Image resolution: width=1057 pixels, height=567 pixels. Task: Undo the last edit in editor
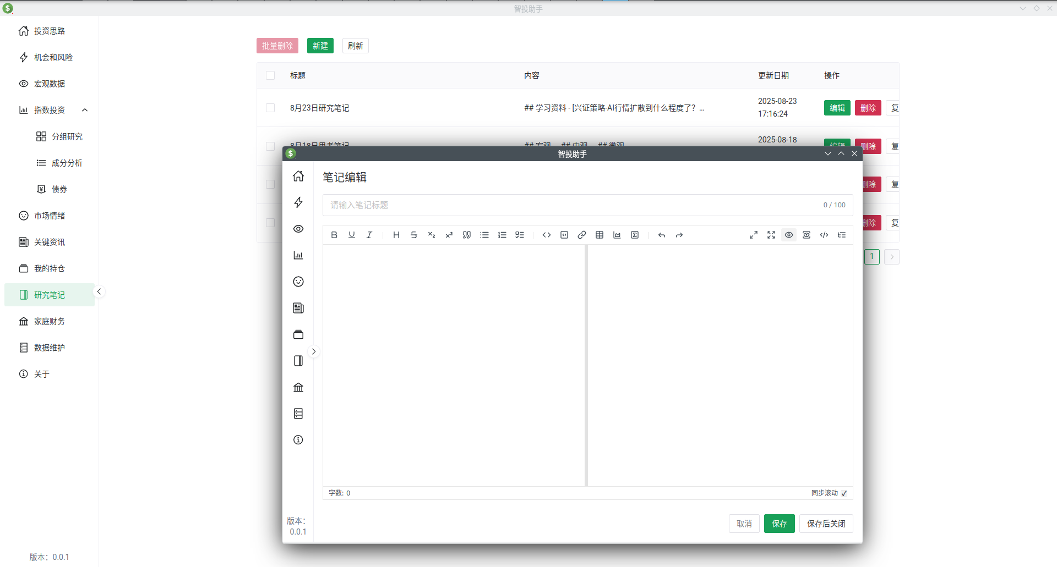pos(662,235)
